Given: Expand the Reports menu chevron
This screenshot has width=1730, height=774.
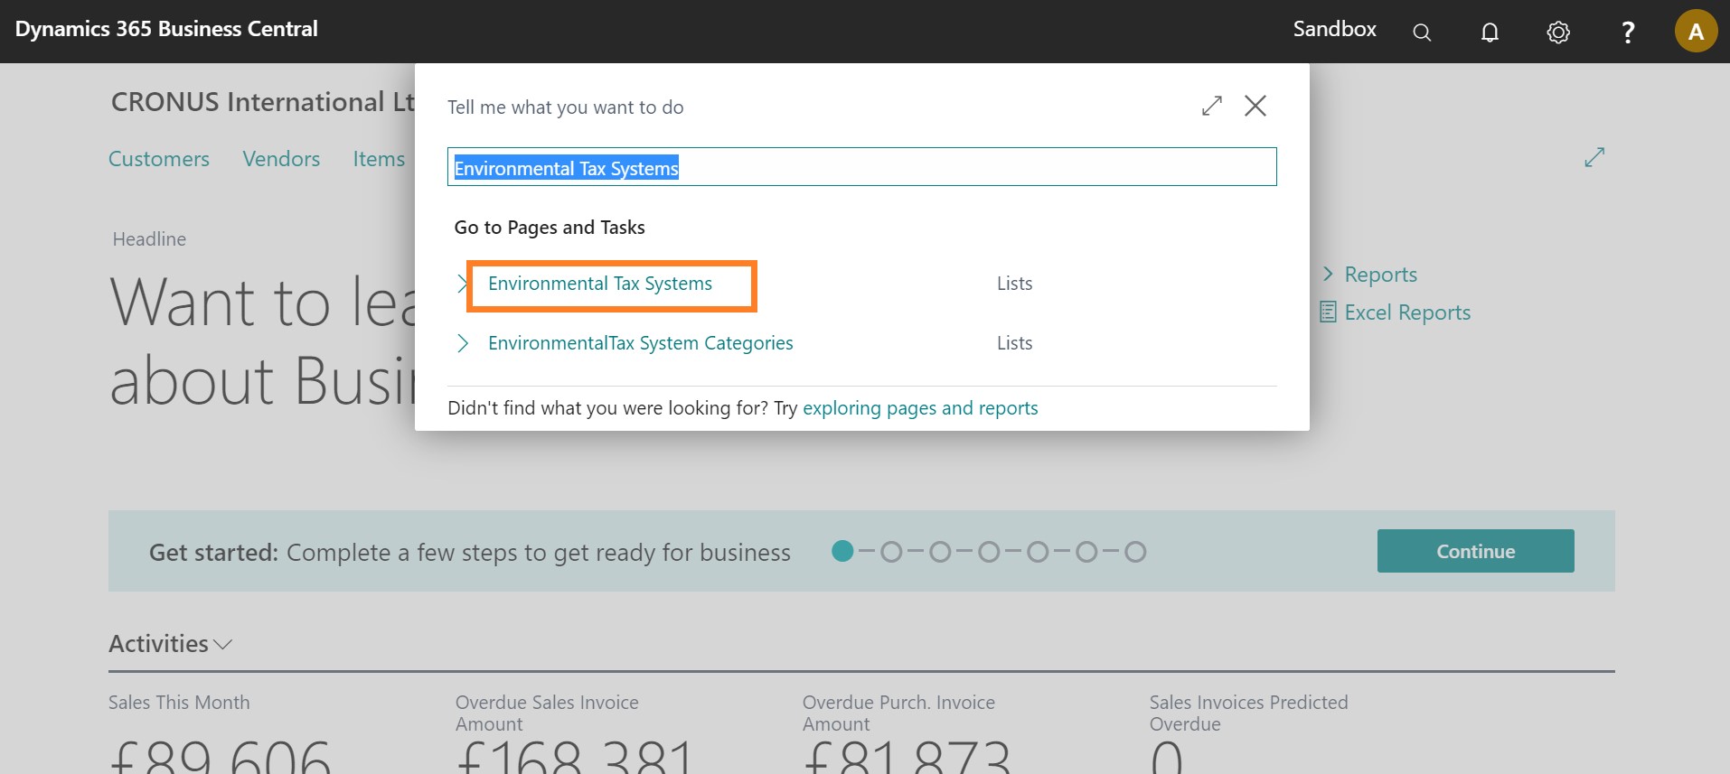Looking at the screenshot, I should pyautogui.click(x=1328, y=274).
